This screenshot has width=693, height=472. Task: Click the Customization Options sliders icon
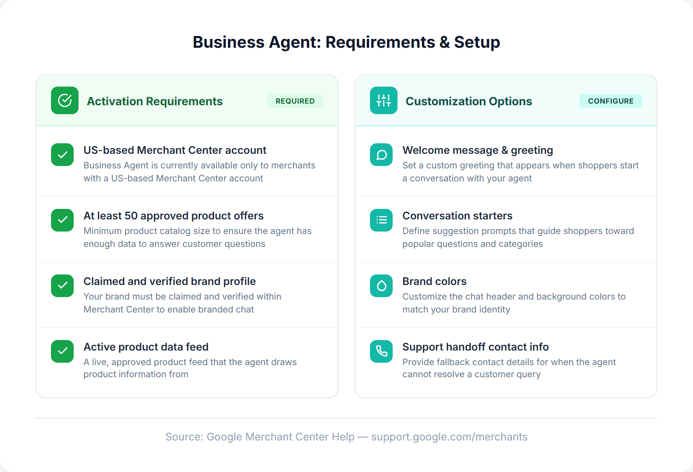coord(383,100)
